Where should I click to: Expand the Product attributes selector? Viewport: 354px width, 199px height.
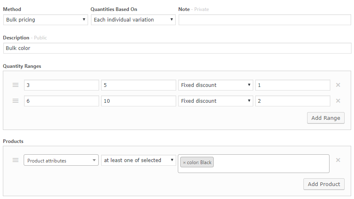pos(61,160)
